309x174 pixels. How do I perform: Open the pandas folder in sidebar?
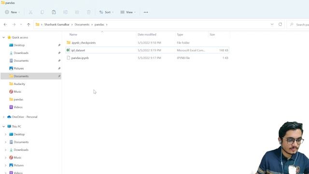coord(18,100)
